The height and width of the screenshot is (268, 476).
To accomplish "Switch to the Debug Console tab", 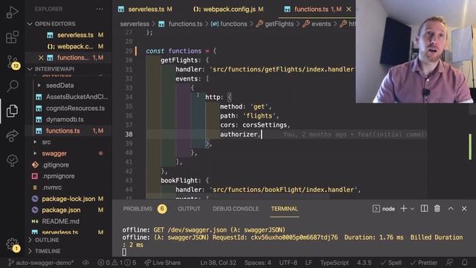I will (236, 208).
